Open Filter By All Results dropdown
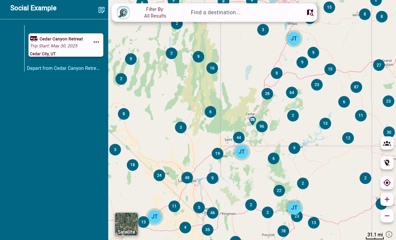The width and height of the screenshot is (396, 240). [x=155, y=13]
